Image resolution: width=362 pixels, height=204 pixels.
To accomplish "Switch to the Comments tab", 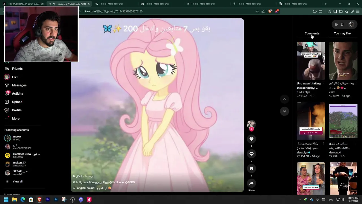I will (312, 33).
